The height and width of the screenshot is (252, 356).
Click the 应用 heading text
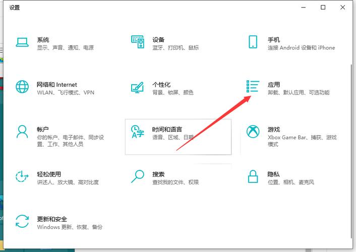point(274,85)
